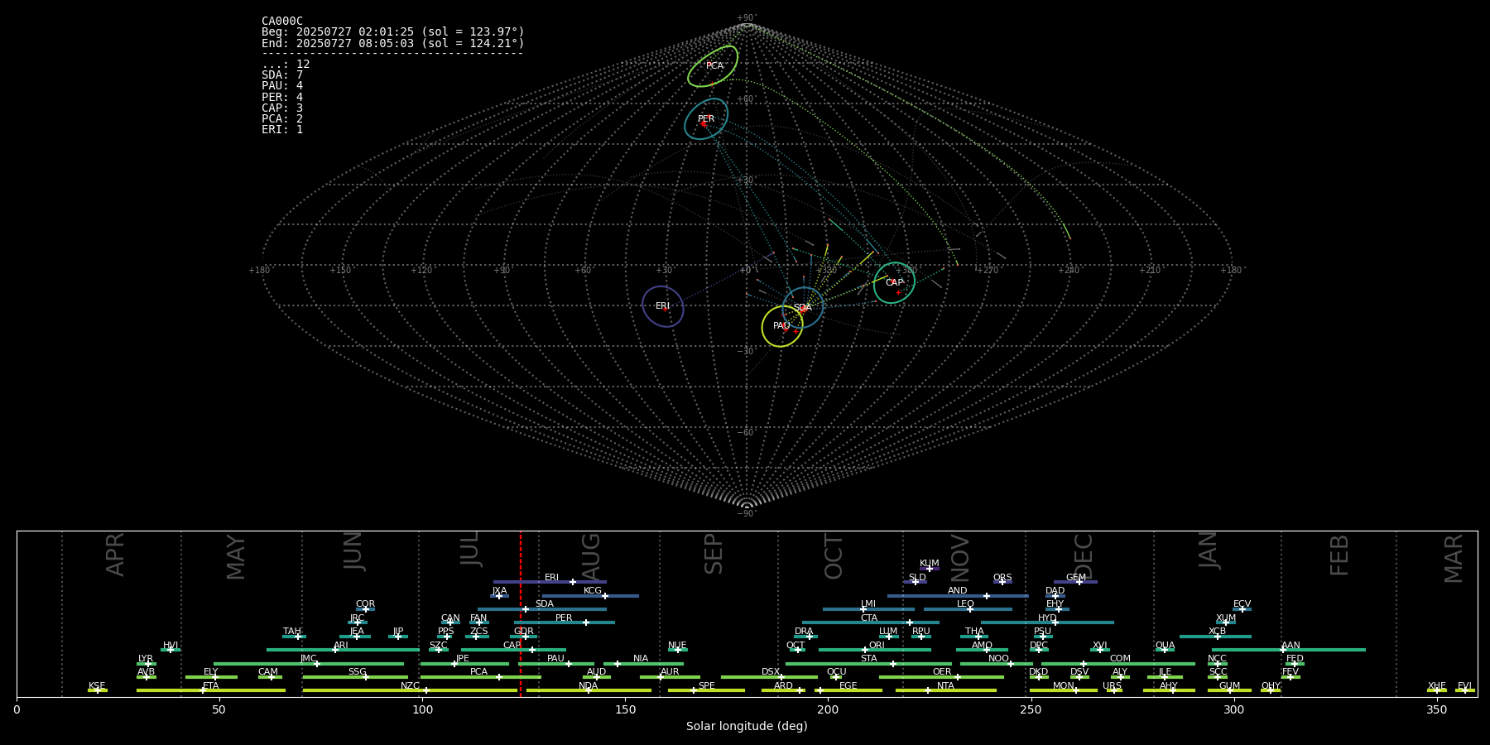Select the 'Beg: 20250727 02:01:25' line
Viewport: 1490px width, 745px height.
coord(393,32)
